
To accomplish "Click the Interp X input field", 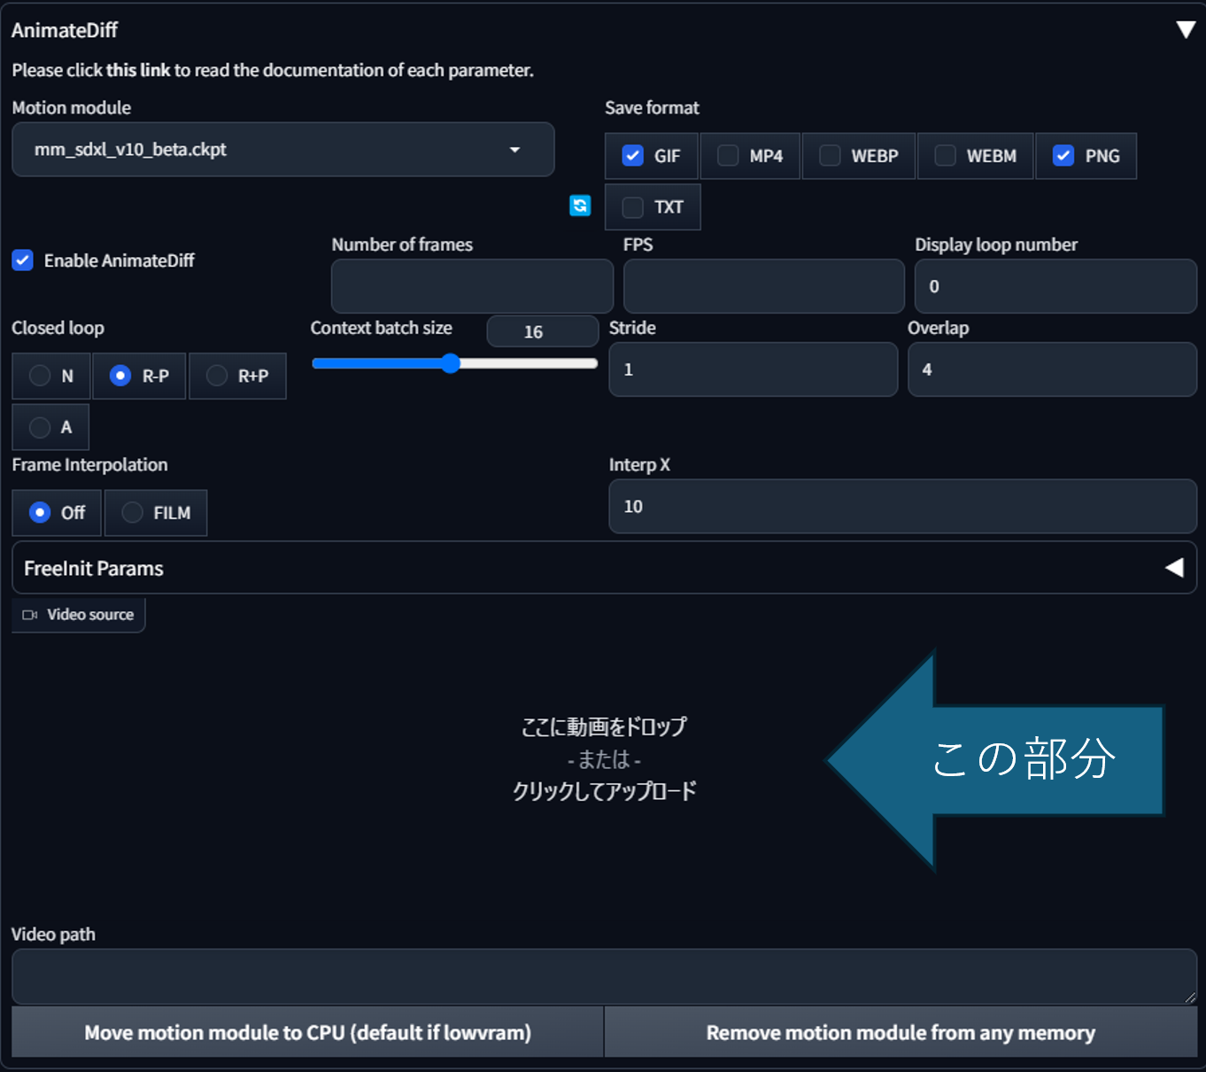I will tap(902, 506).
